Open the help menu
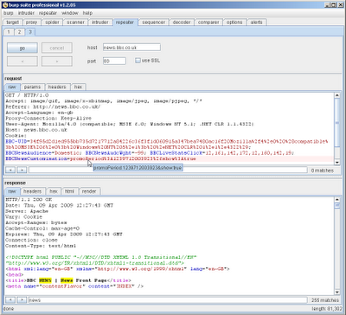Viewport: 346px width, 315px height. [x=87, y=13]
